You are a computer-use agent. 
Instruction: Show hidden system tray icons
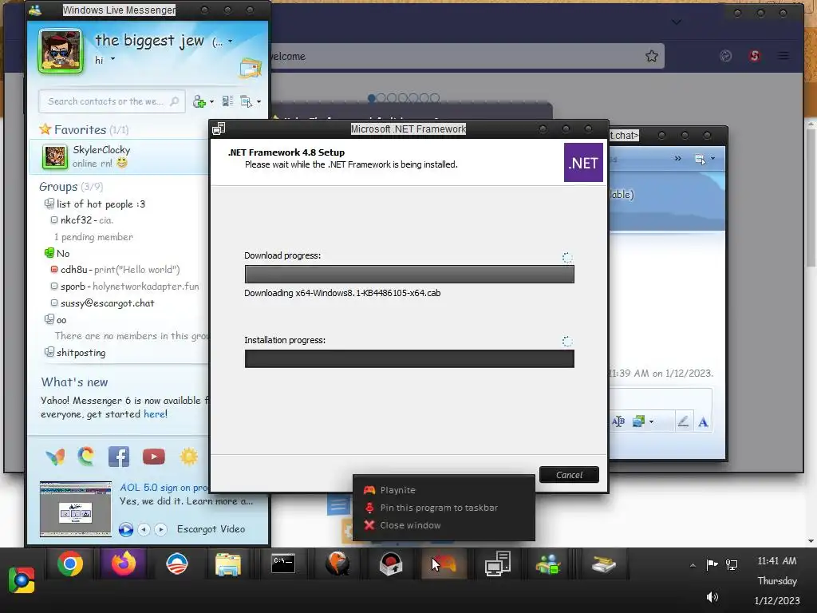pyautogui.click(x=693, y=566)
